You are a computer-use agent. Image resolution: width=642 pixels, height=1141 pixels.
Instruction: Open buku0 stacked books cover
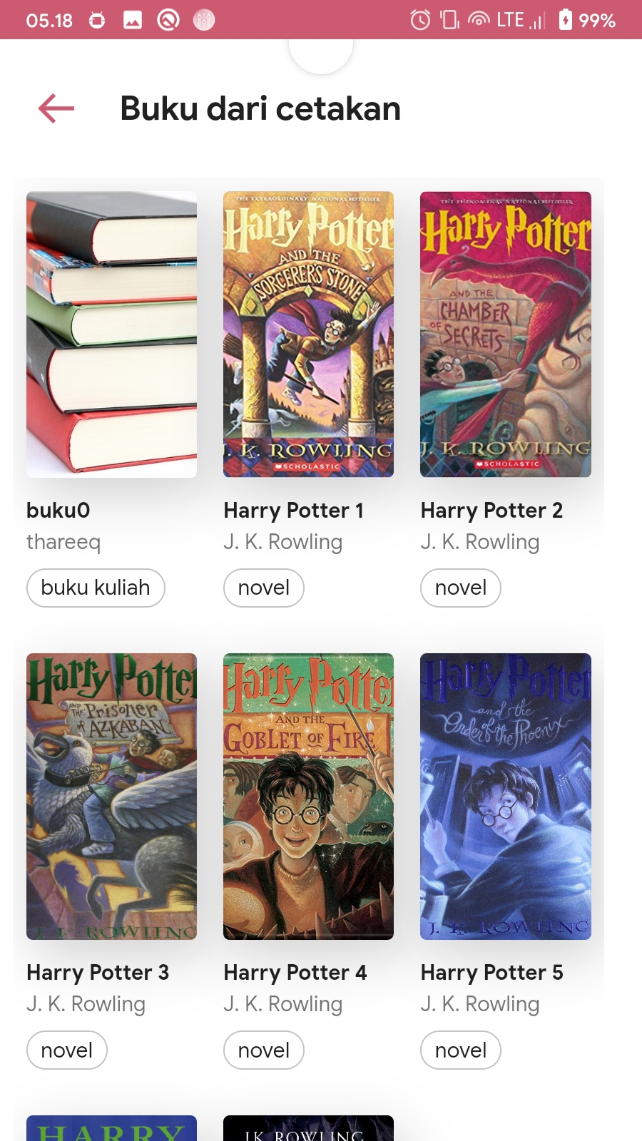(x=111, y=334)
